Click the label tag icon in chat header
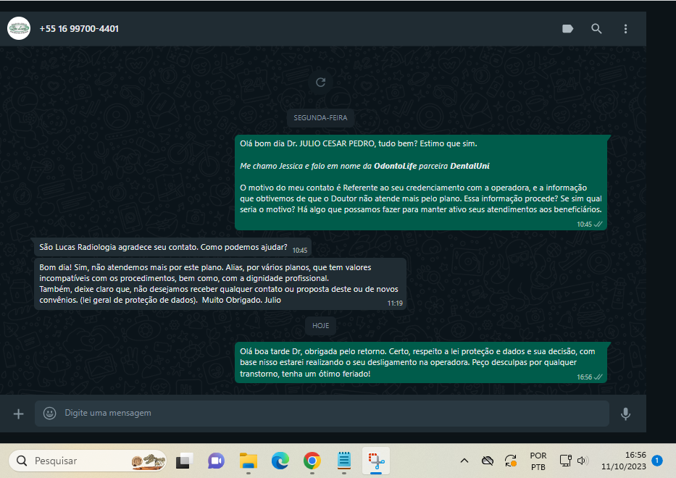The height and width of the screenshot is (478, 676). (x=568, y=29)
